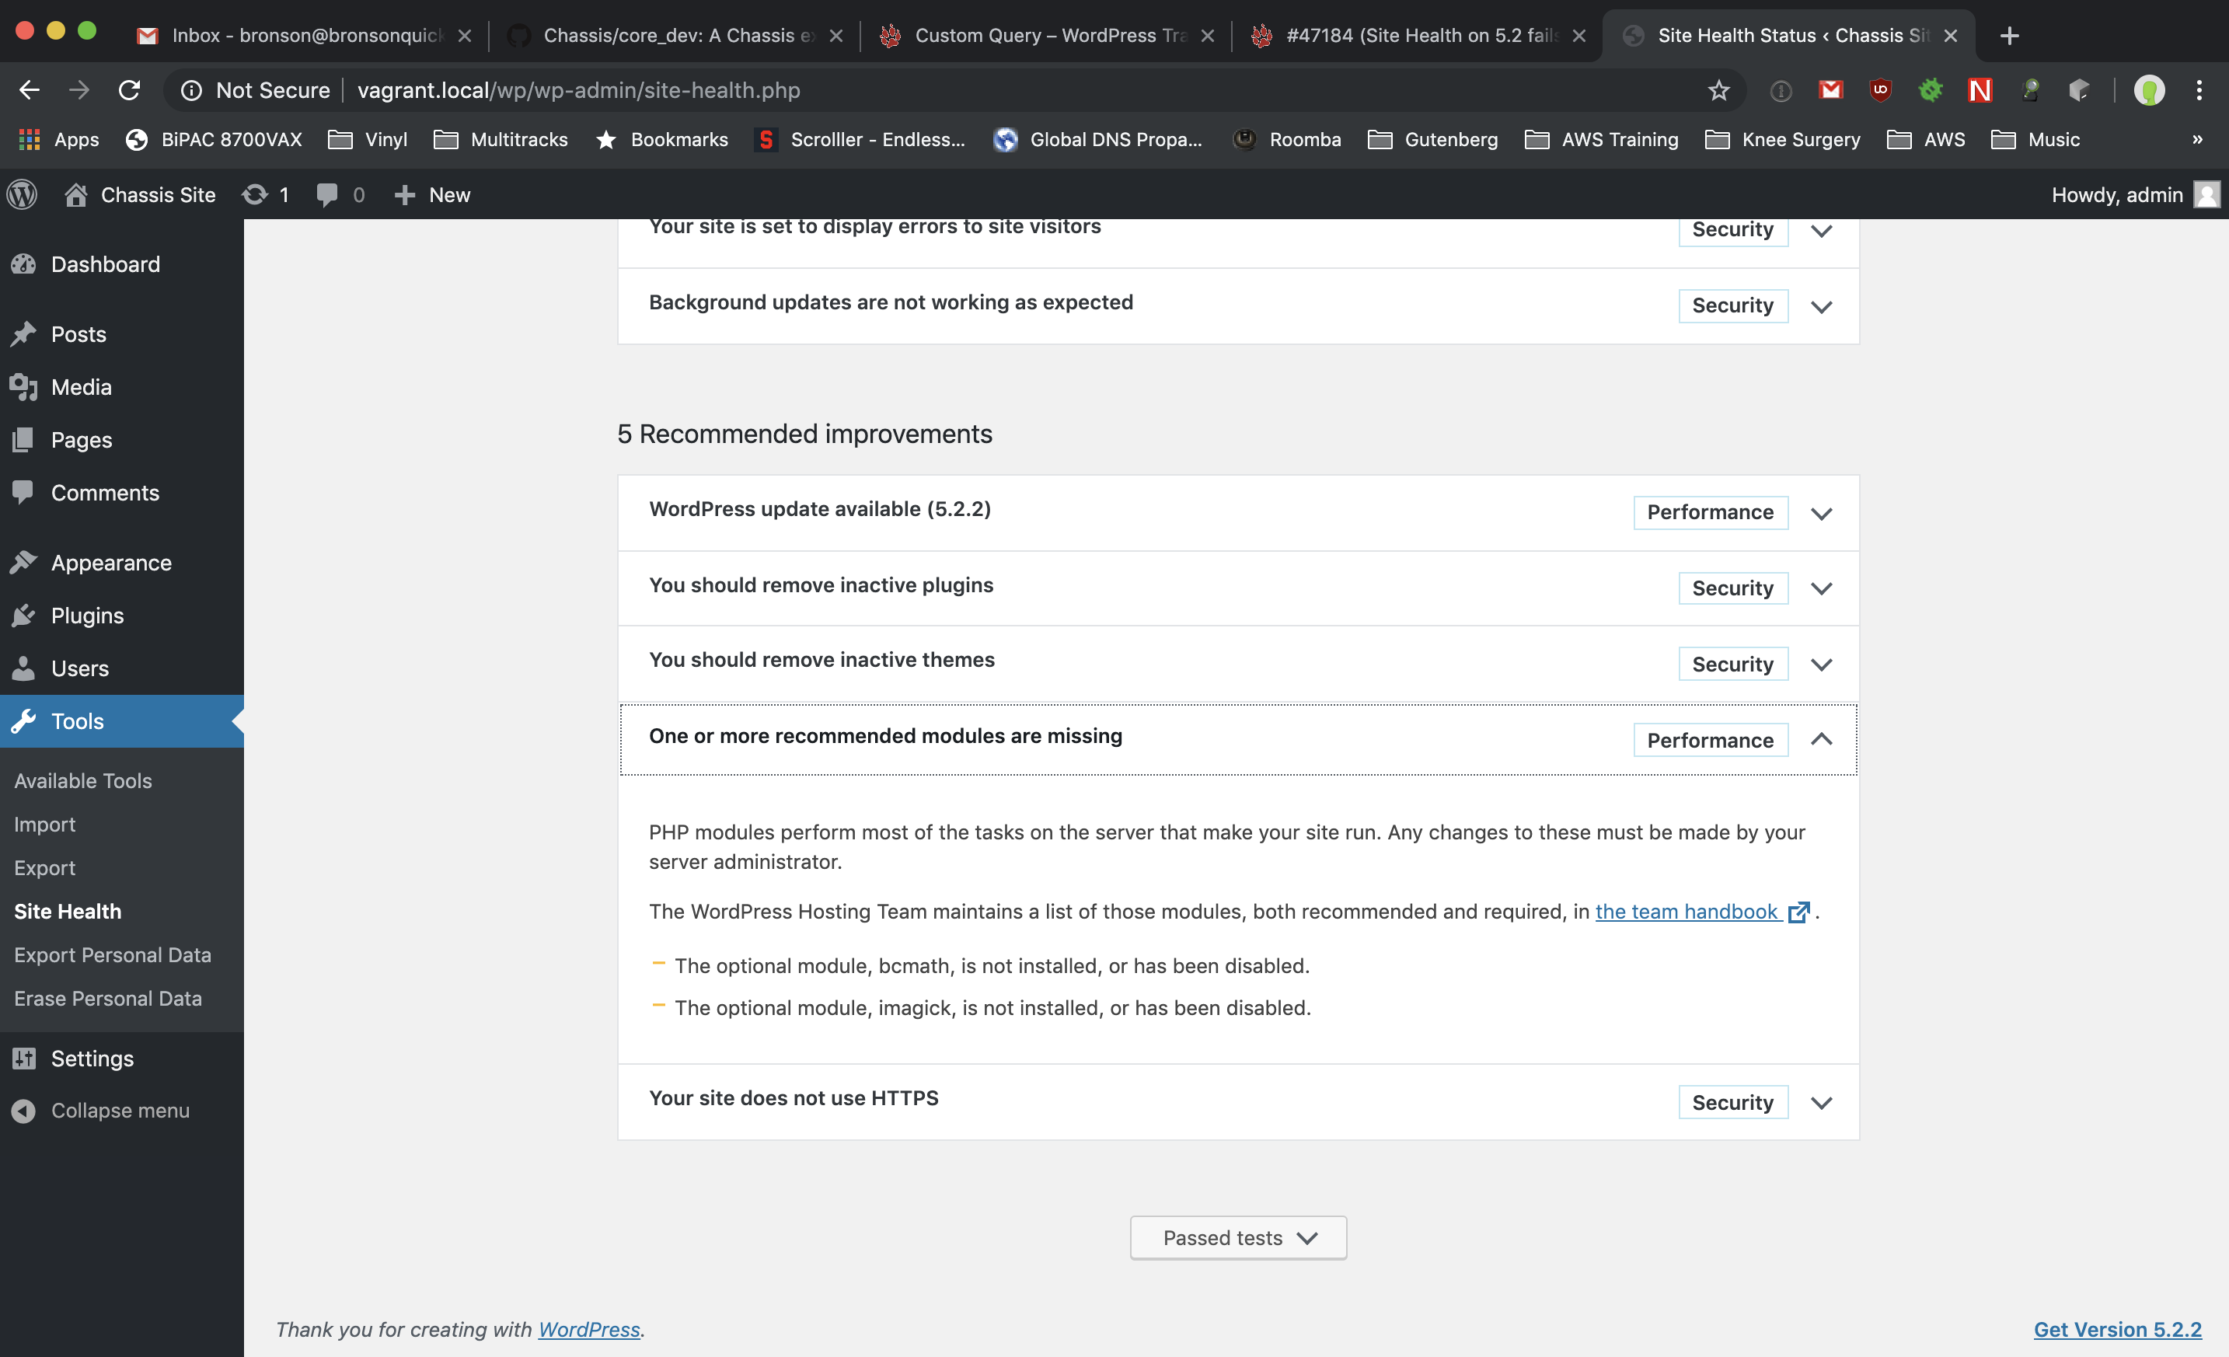Screen dimensions: 2229x1357
Task: Expand the remove inactive themes item
Action: click(1821, 665)
